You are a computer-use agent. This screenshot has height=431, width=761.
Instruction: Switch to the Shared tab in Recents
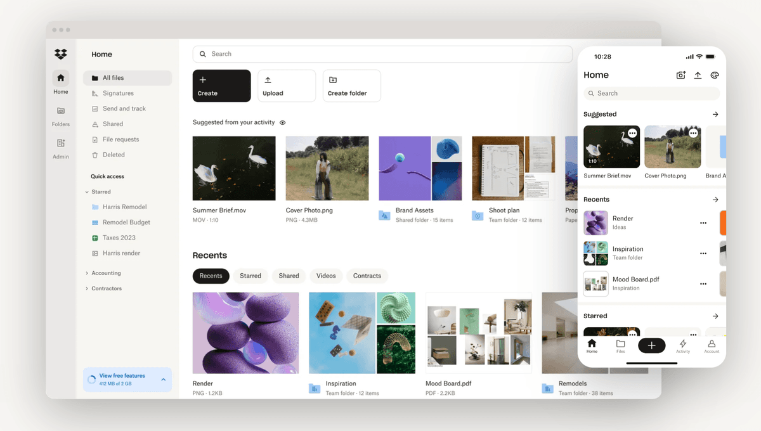pos(289,276)
